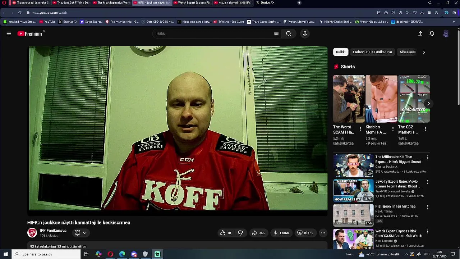This screenshot has width=460, height=259.
Task: Open options for Khabib's Mom short
Action: coord(393,129)
